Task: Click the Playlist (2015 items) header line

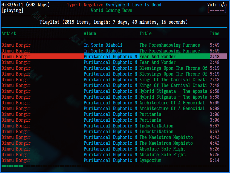Action: click(x=114, y=22)
